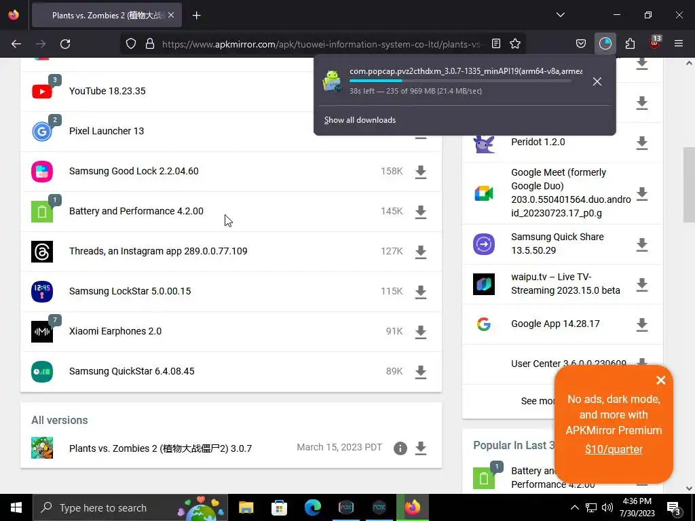Open Samsung Good Lock 2.2.04.60 link
Image resolution: width=695 pixels, height=521 pixels.
[134, 171]
